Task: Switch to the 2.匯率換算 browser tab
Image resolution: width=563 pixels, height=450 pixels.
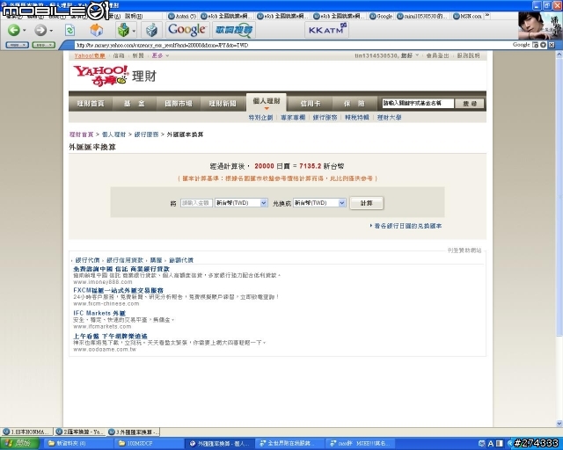Action: [x=80, y=432]
